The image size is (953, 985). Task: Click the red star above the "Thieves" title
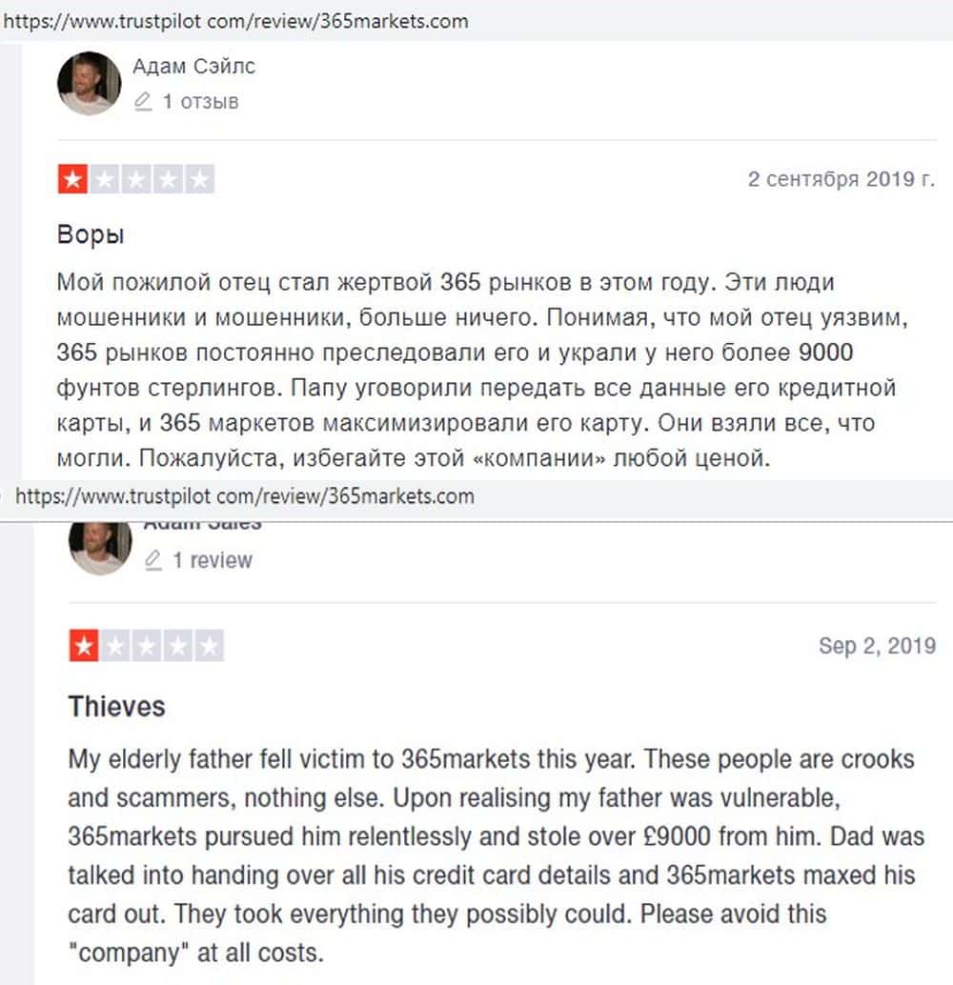(x=84, y=647)
